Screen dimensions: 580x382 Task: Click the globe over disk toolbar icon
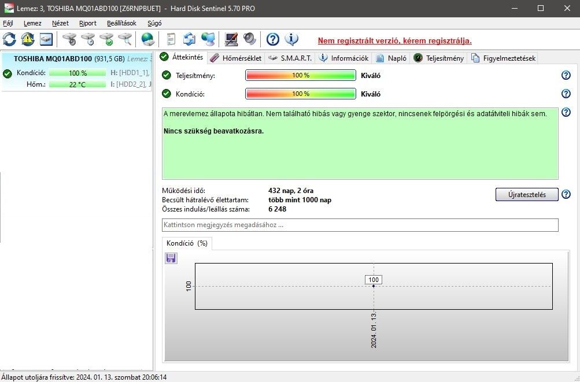tap(147, 39)
